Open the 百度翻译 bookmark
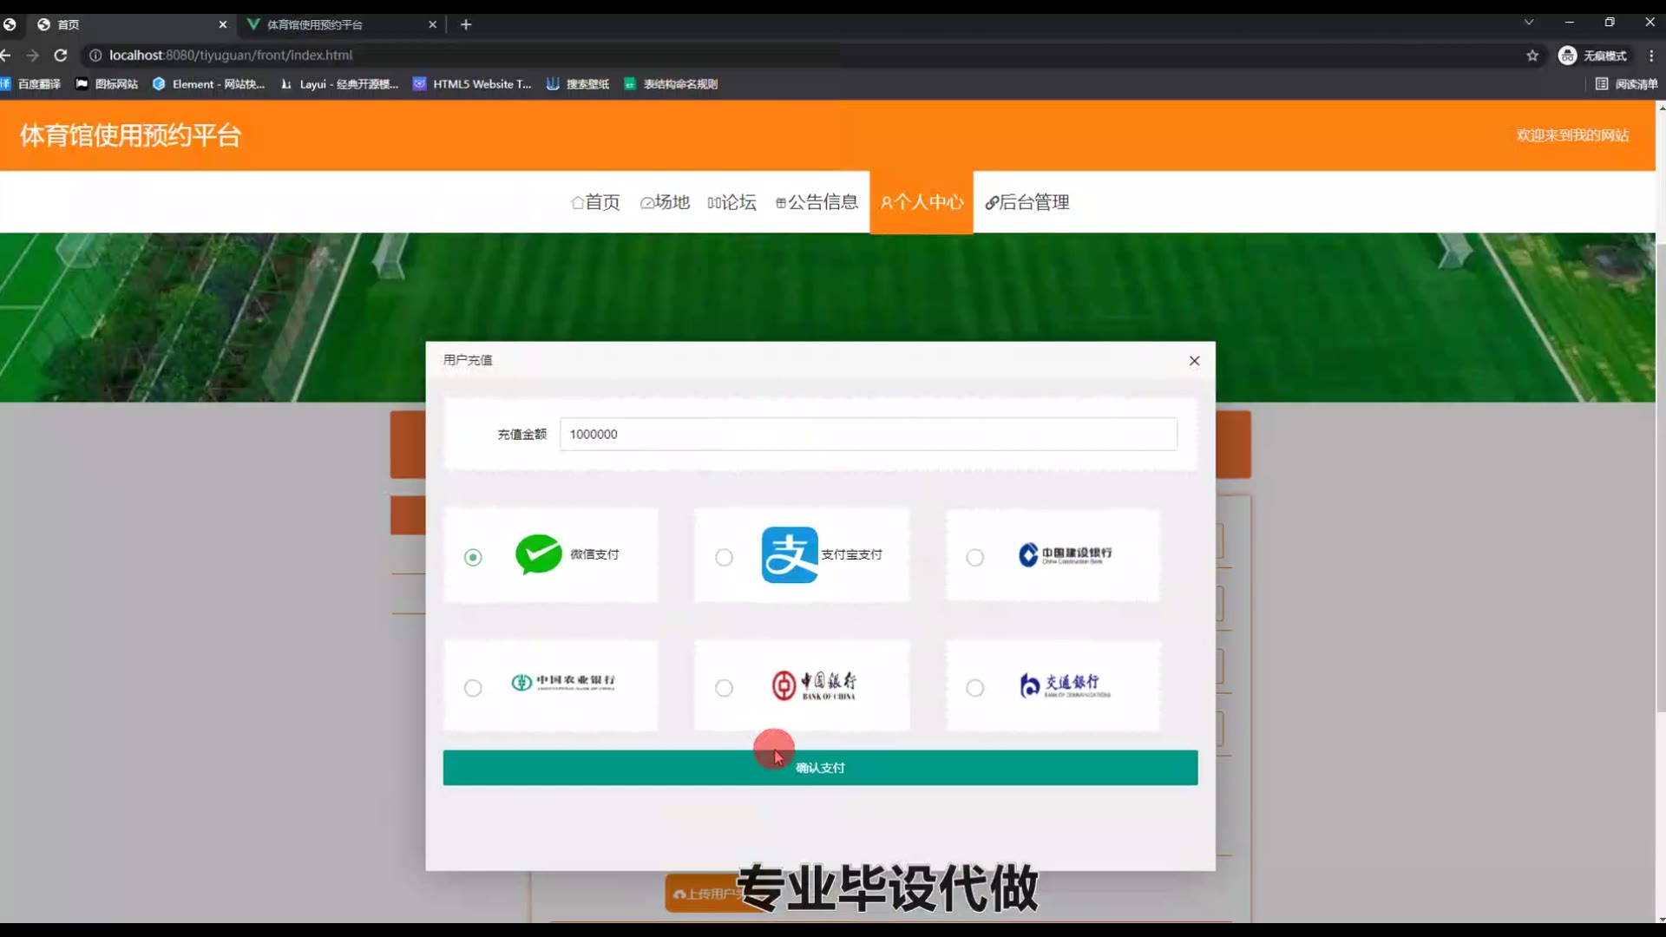Image resolution: width=1666 pixels, height=937 pixels. pos(31,84)
